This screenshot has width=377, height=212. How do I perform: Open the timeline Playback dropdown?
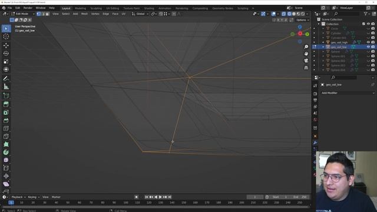(x=18, y=197)
